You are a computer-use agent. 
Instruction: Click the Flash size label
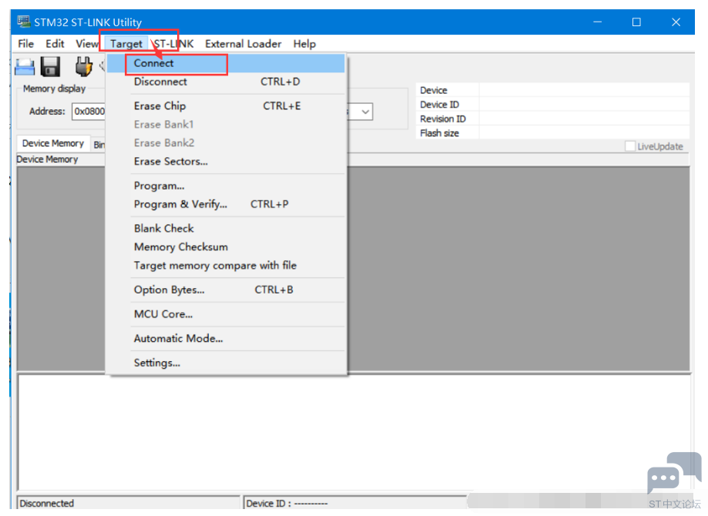(x=439, y=133)
